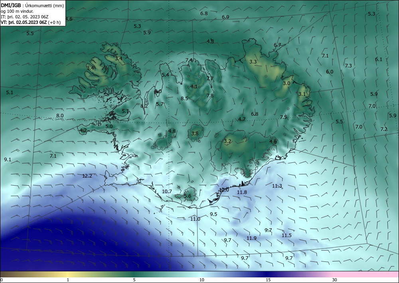Select the 4.7 value on the map
The width and height of the screenshot is (399, 283).
tap(242, 119)
